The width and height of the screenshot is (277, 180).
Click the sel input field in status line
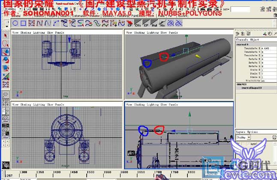[240, 9]
